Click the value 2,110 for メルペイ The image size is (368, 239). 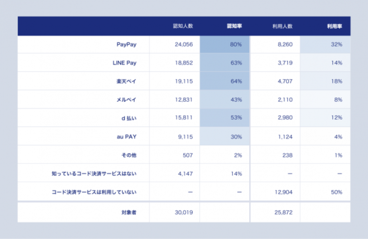point(285,100)
